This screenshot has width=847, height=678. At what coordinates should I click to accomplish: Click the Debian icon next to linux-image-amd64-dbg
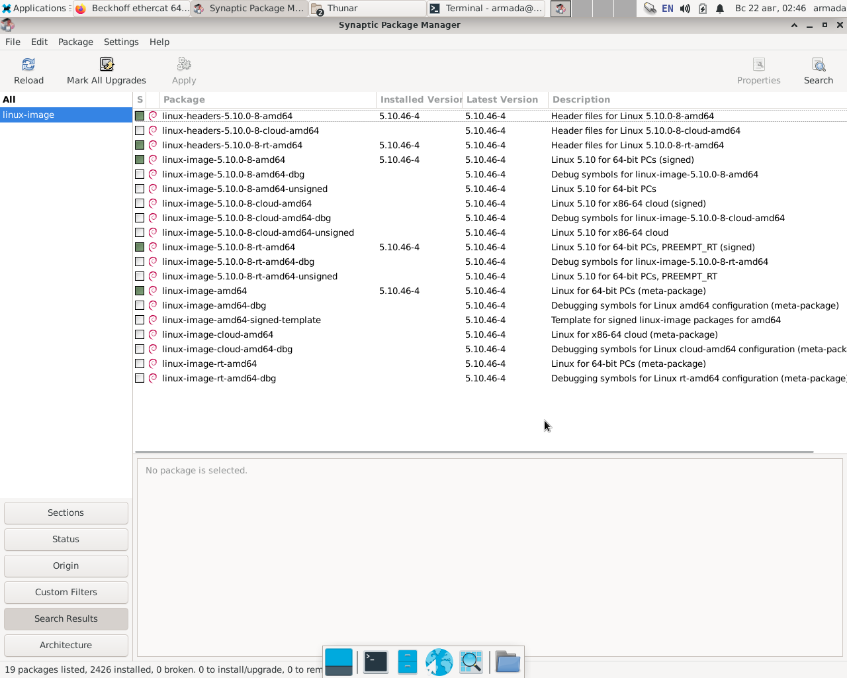153,305
